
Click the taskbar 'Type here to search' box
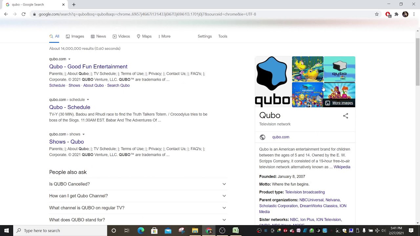(60, 230)
